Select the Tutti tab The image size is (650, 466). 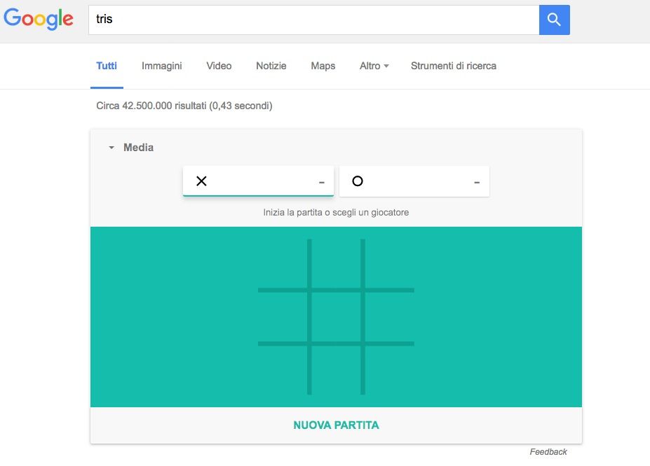click(107, 66)
